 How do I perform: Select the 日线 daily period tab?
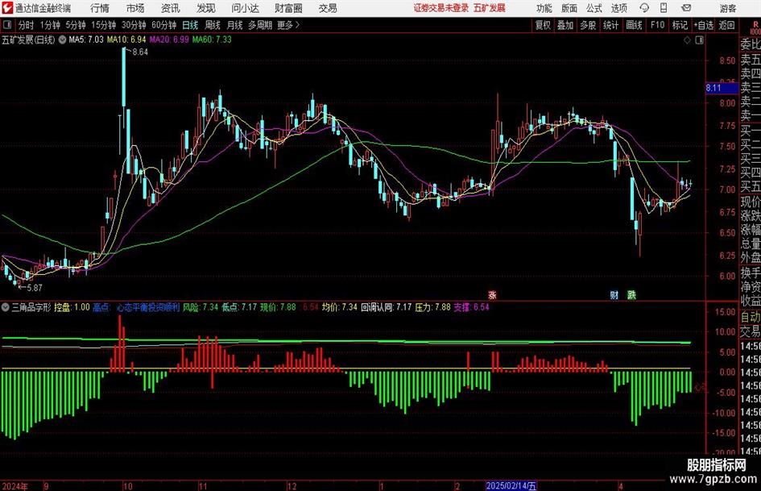(190, 25)
